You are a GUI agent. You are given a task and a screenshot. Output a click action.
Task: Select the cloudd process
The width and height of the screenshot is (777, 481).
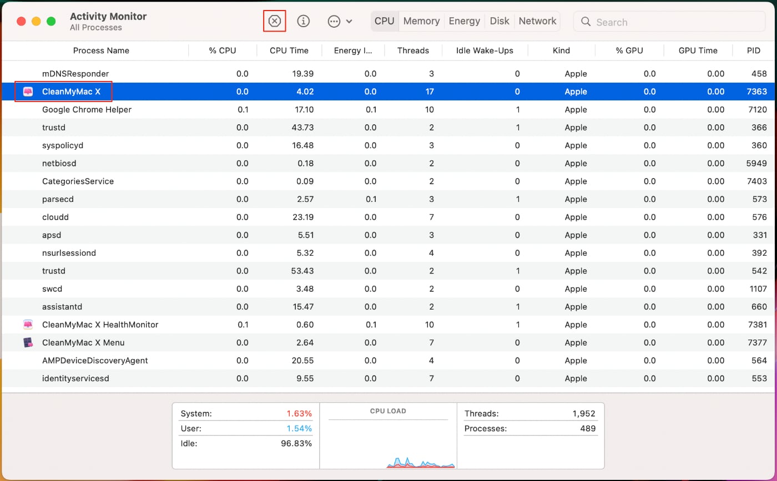(x=389, y=217)
